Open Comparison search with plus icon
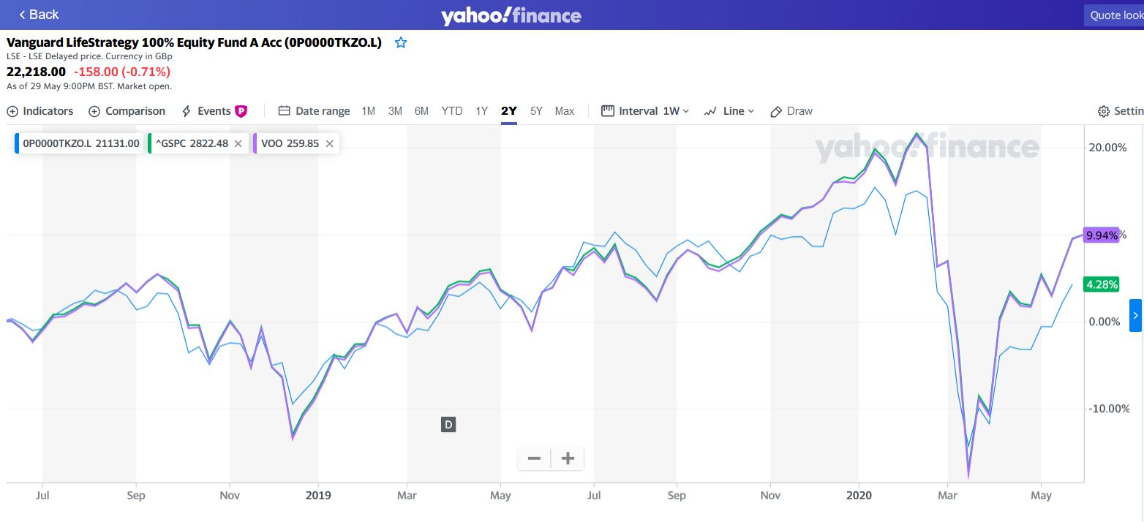This screenshot has height=522, width=1144. pos(127,111)
